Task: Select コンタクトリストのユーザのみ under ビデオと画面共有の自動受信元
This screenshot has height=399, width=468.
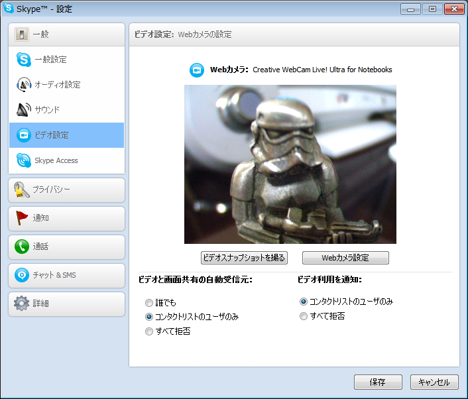Action: click(x=149, y=317)
